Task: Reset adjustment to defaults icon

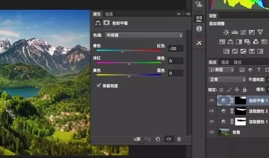Action: tap(158, 139)
